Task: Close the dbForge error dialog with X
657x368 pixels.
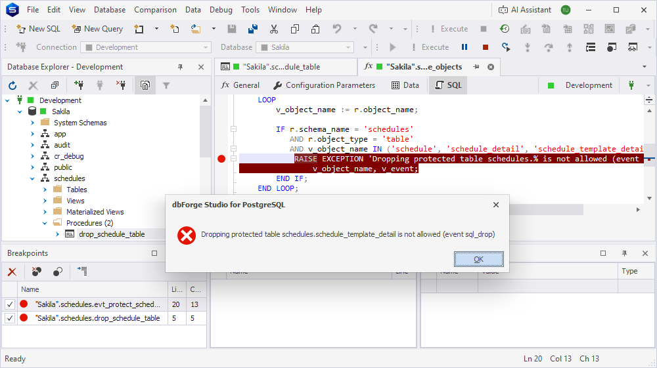Action: (496, 205)
